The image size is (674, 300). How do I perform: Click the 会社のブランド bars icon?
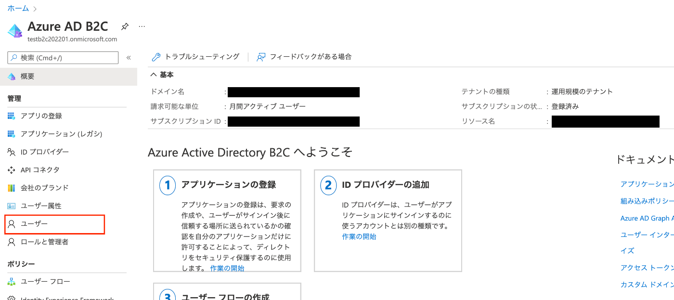pyautogui.click(x=12, y=188)
